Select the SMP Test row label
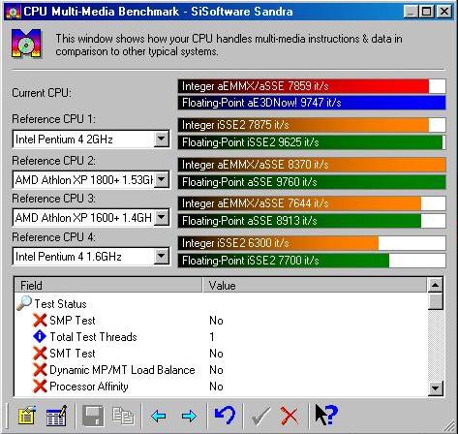Image resolution: width=458 pixels, height=434 pixels. coord(73,321)
